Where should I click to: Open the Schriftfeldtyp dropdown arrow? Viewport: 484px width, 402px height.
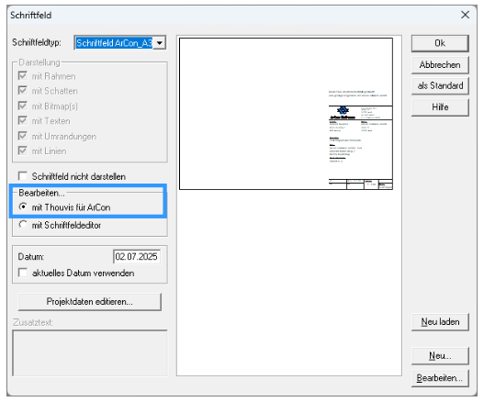click(160, 43)
